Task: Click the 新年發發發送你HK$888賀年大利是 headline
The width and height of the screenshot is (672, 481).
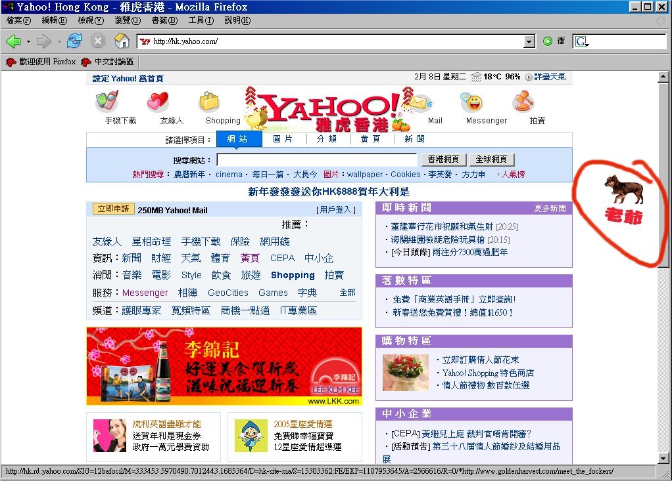Action: coord(329,192)
